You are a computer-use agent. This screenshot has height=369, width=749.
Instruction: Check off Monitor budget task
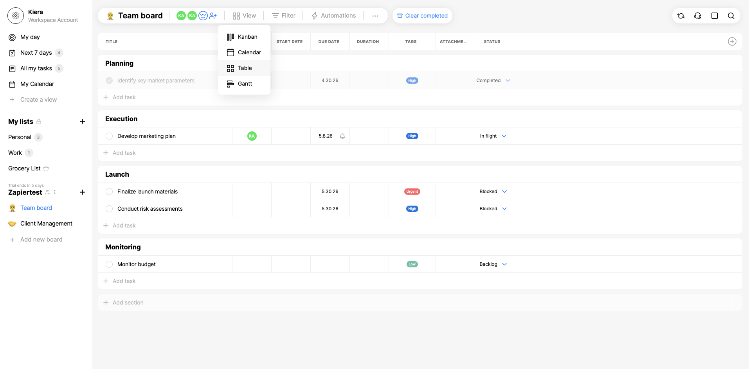point(109,264)
